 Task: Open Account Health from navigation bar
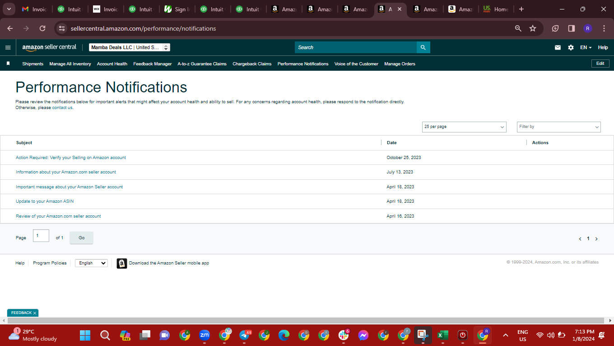112,64
